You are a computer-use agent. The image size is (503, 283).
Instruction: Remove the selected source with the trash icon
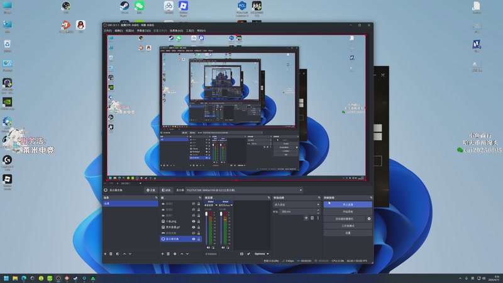click(169, 254)
